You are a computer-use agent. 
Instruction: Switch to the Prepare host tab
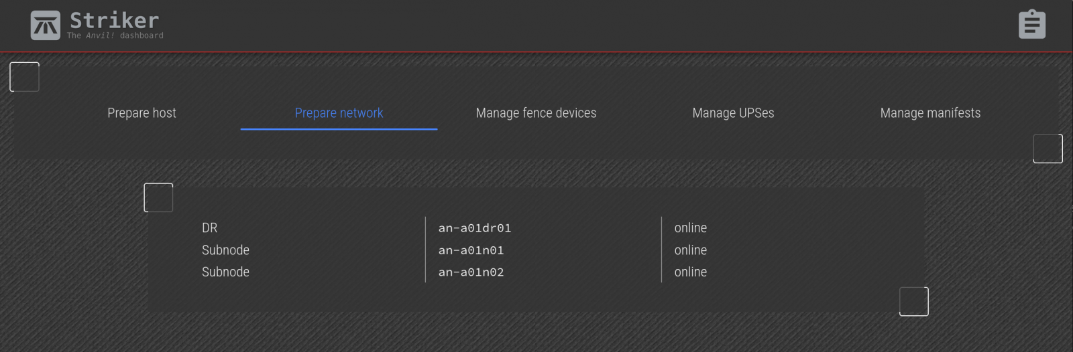click(x=142, y=113)
